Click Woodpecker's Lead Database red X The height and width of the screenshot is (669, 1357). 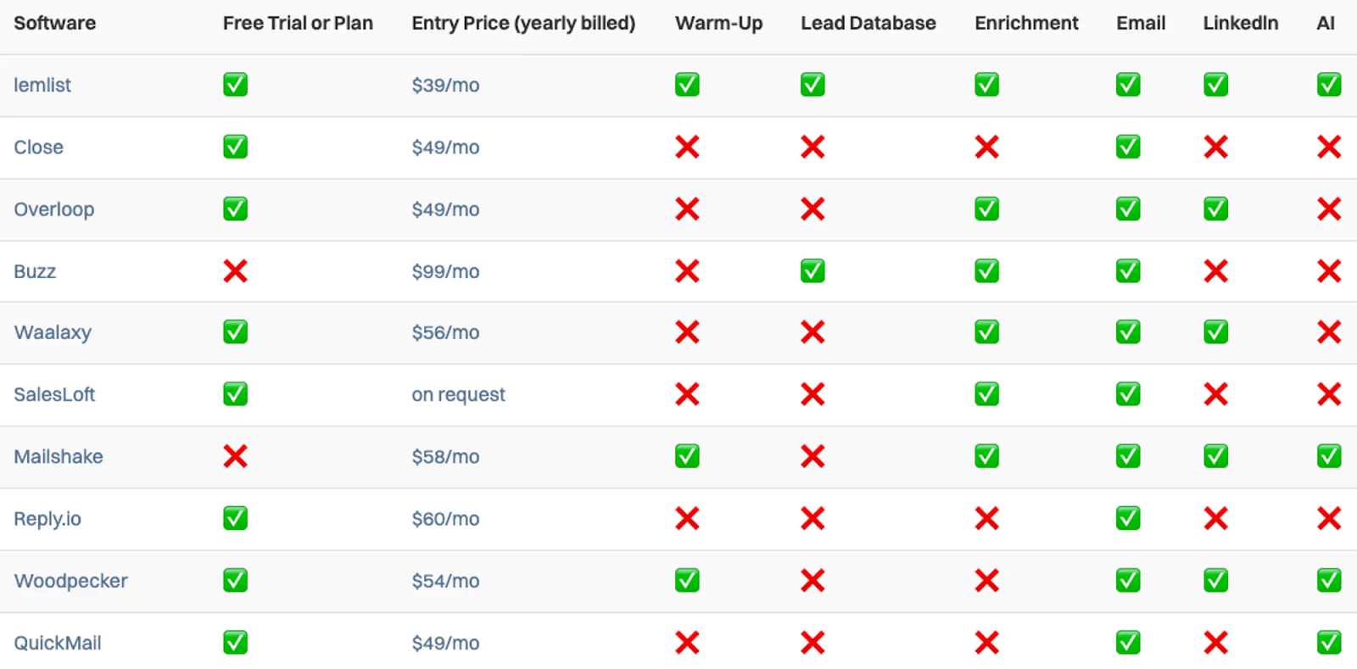813,581
